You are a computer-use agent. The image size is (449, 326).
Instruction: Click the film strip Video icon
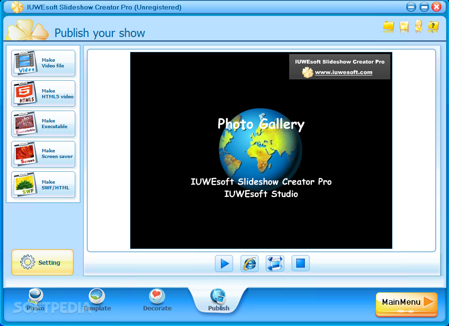tap(26, 63)
